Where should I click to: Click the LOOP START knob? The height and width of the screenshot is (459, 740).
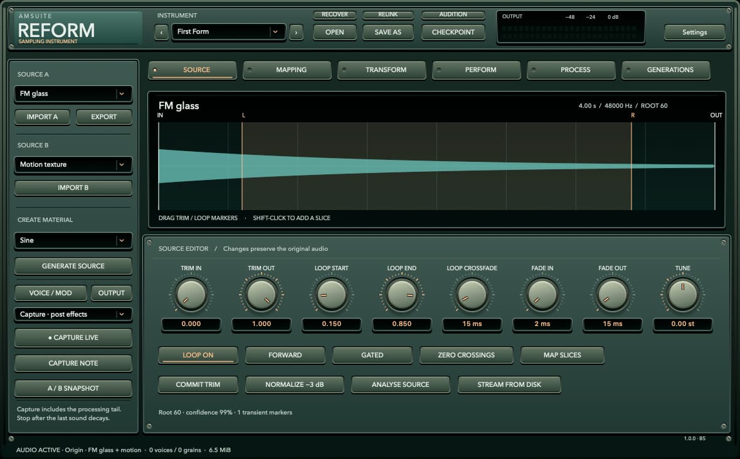click(x=331, y=294)
